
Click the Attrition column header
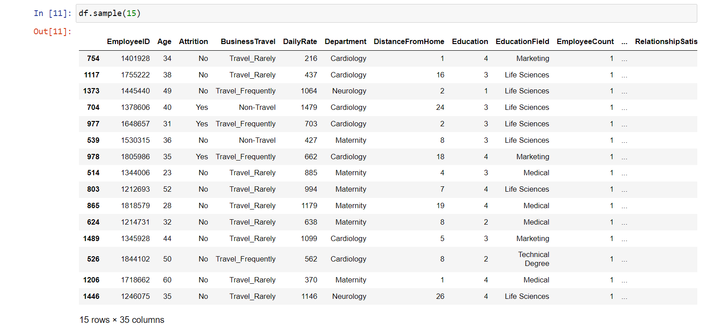(x=193, y=41)
